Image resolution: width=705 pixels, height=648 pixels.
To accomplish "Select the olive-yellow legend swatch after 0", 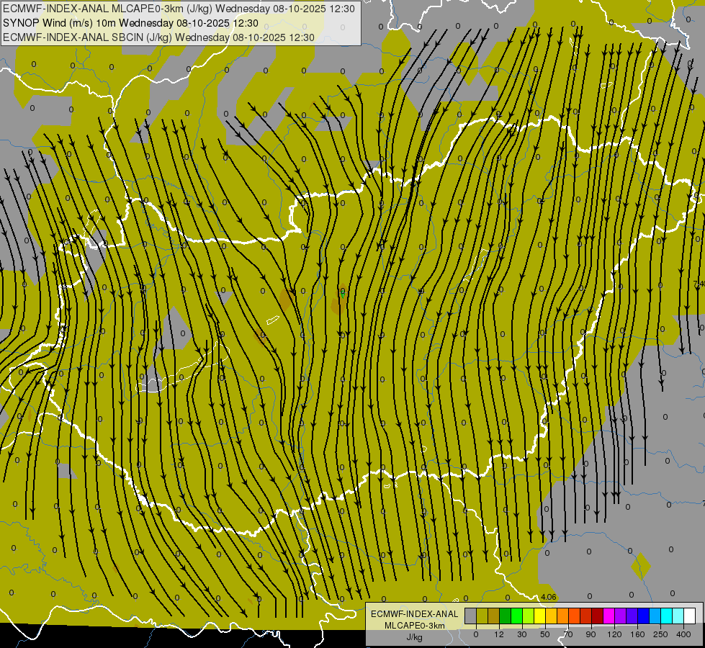I will pyautogui.click(x=482, y=616).
